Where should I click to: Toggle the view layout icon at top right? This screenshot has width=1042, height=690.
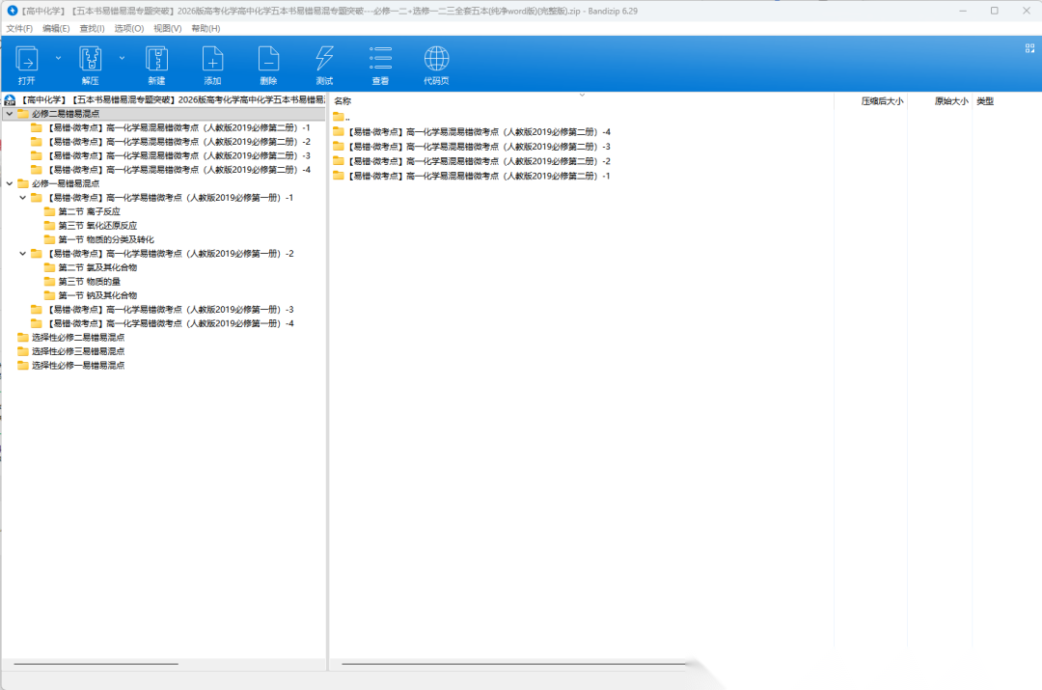coord(1029,47)
